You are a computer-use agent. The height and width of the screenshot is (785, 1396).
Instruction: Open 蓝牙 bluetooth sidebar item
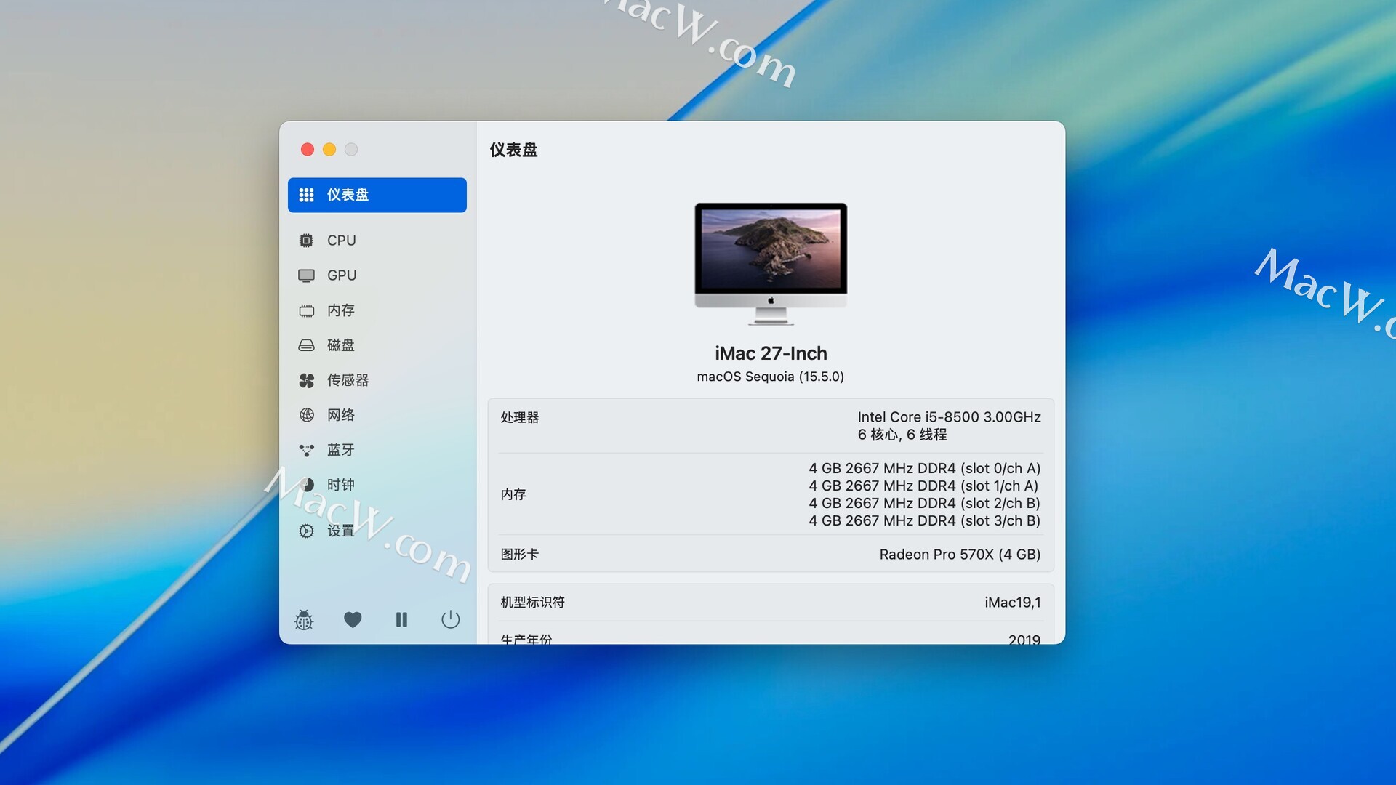tap(377, 450)
